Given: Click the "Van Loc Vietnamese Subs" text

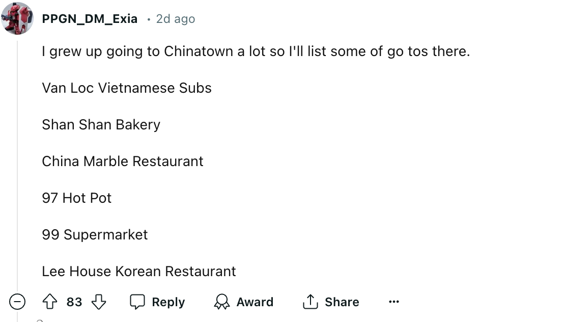Looking at the screenshot, I should point(127,88).
